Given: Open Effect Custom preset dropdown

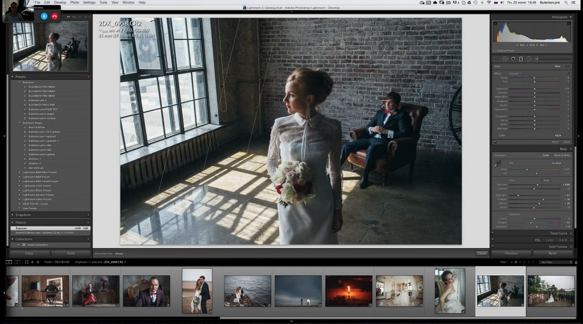Looking at the screenshot, I should (x=514, y=73).
